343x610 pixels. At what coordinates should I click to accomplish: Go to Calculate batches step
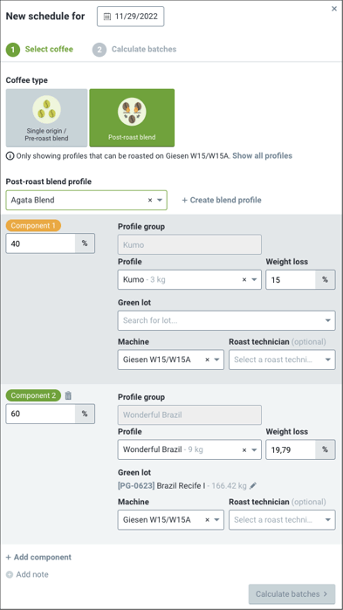pyautogui.click(x=134, y=50)
